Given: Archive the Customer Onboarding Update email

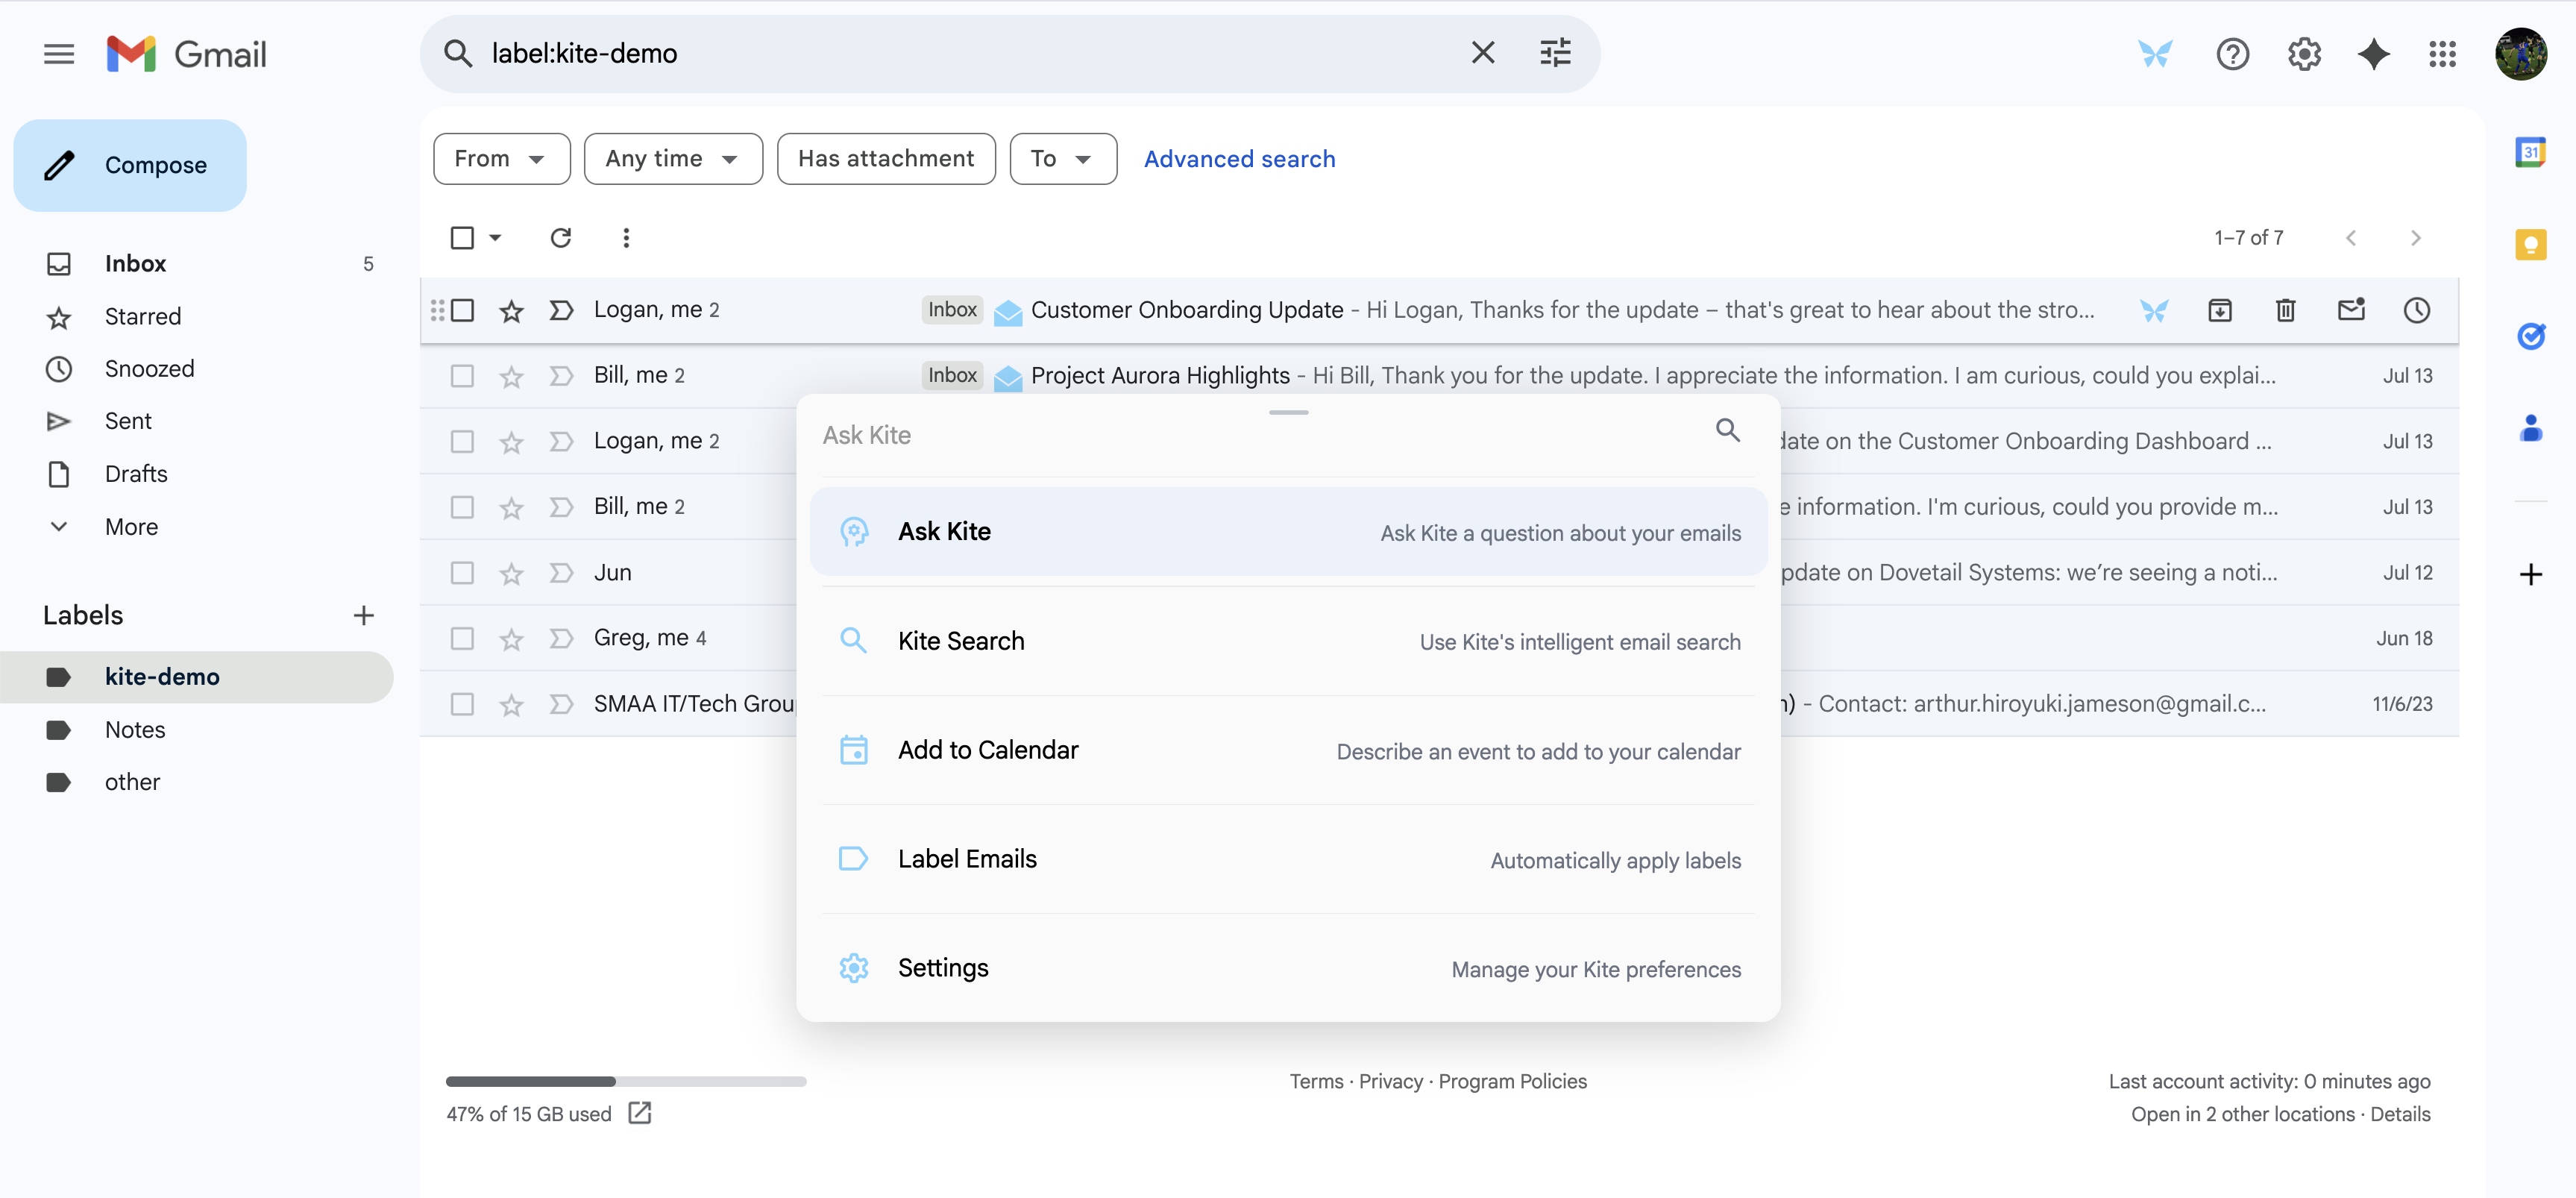Looking at the screenshot, I should (x=2219, y=310).
